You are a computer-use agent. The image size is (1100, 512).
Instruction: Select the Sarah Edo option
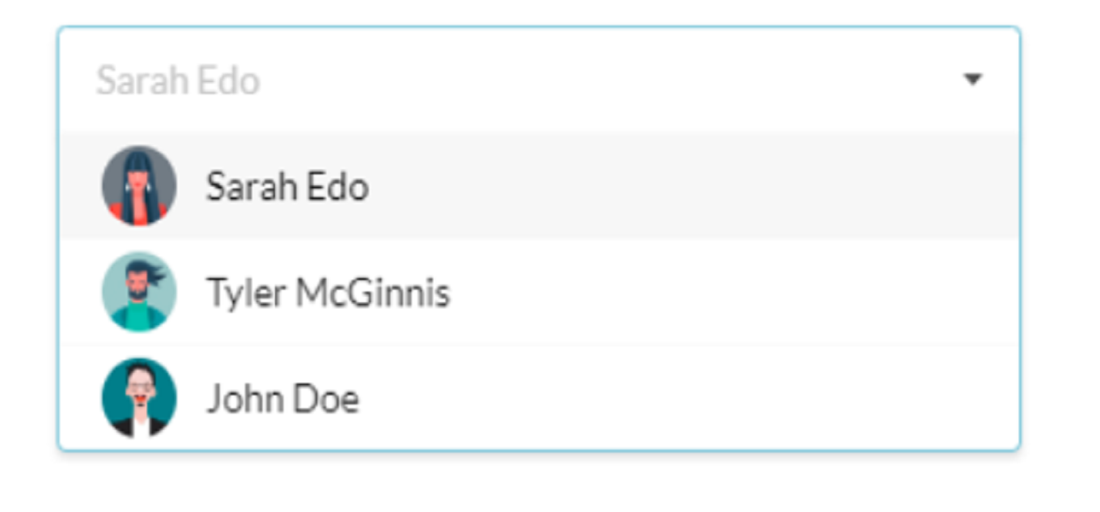(x=539, y=186)
